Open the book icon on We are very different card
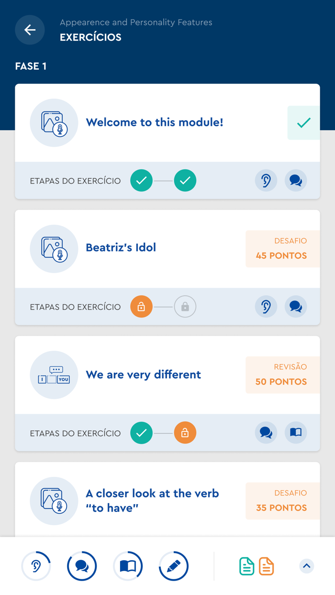The height and width of the screenshot is (595, 335). (x=296, y=433)
